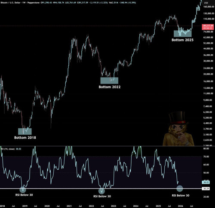Click the 2020 label on time axis
This screenshot has height=208, width=215.
(47, 206)
